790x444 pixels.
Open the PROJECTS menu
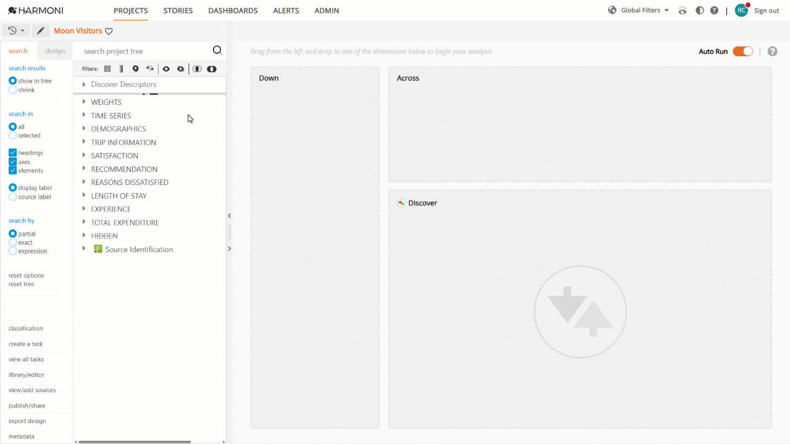point(131,10)
